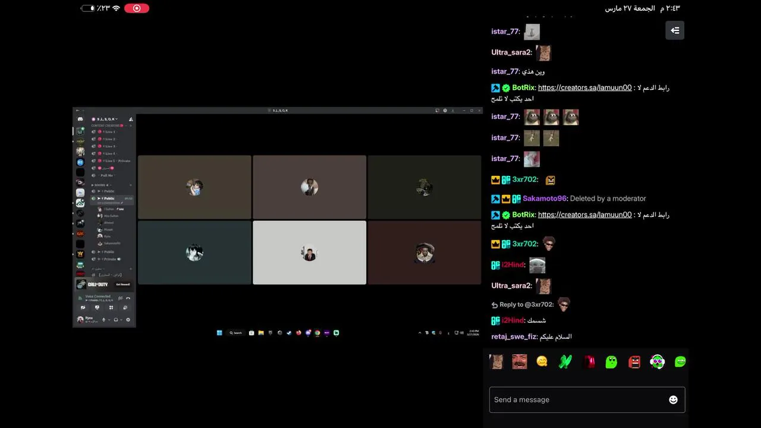Image resolution: width=761 pixels, height=428 pixels.
Task: Click username Sakamoto96 in chat
Action: [545, 199]
